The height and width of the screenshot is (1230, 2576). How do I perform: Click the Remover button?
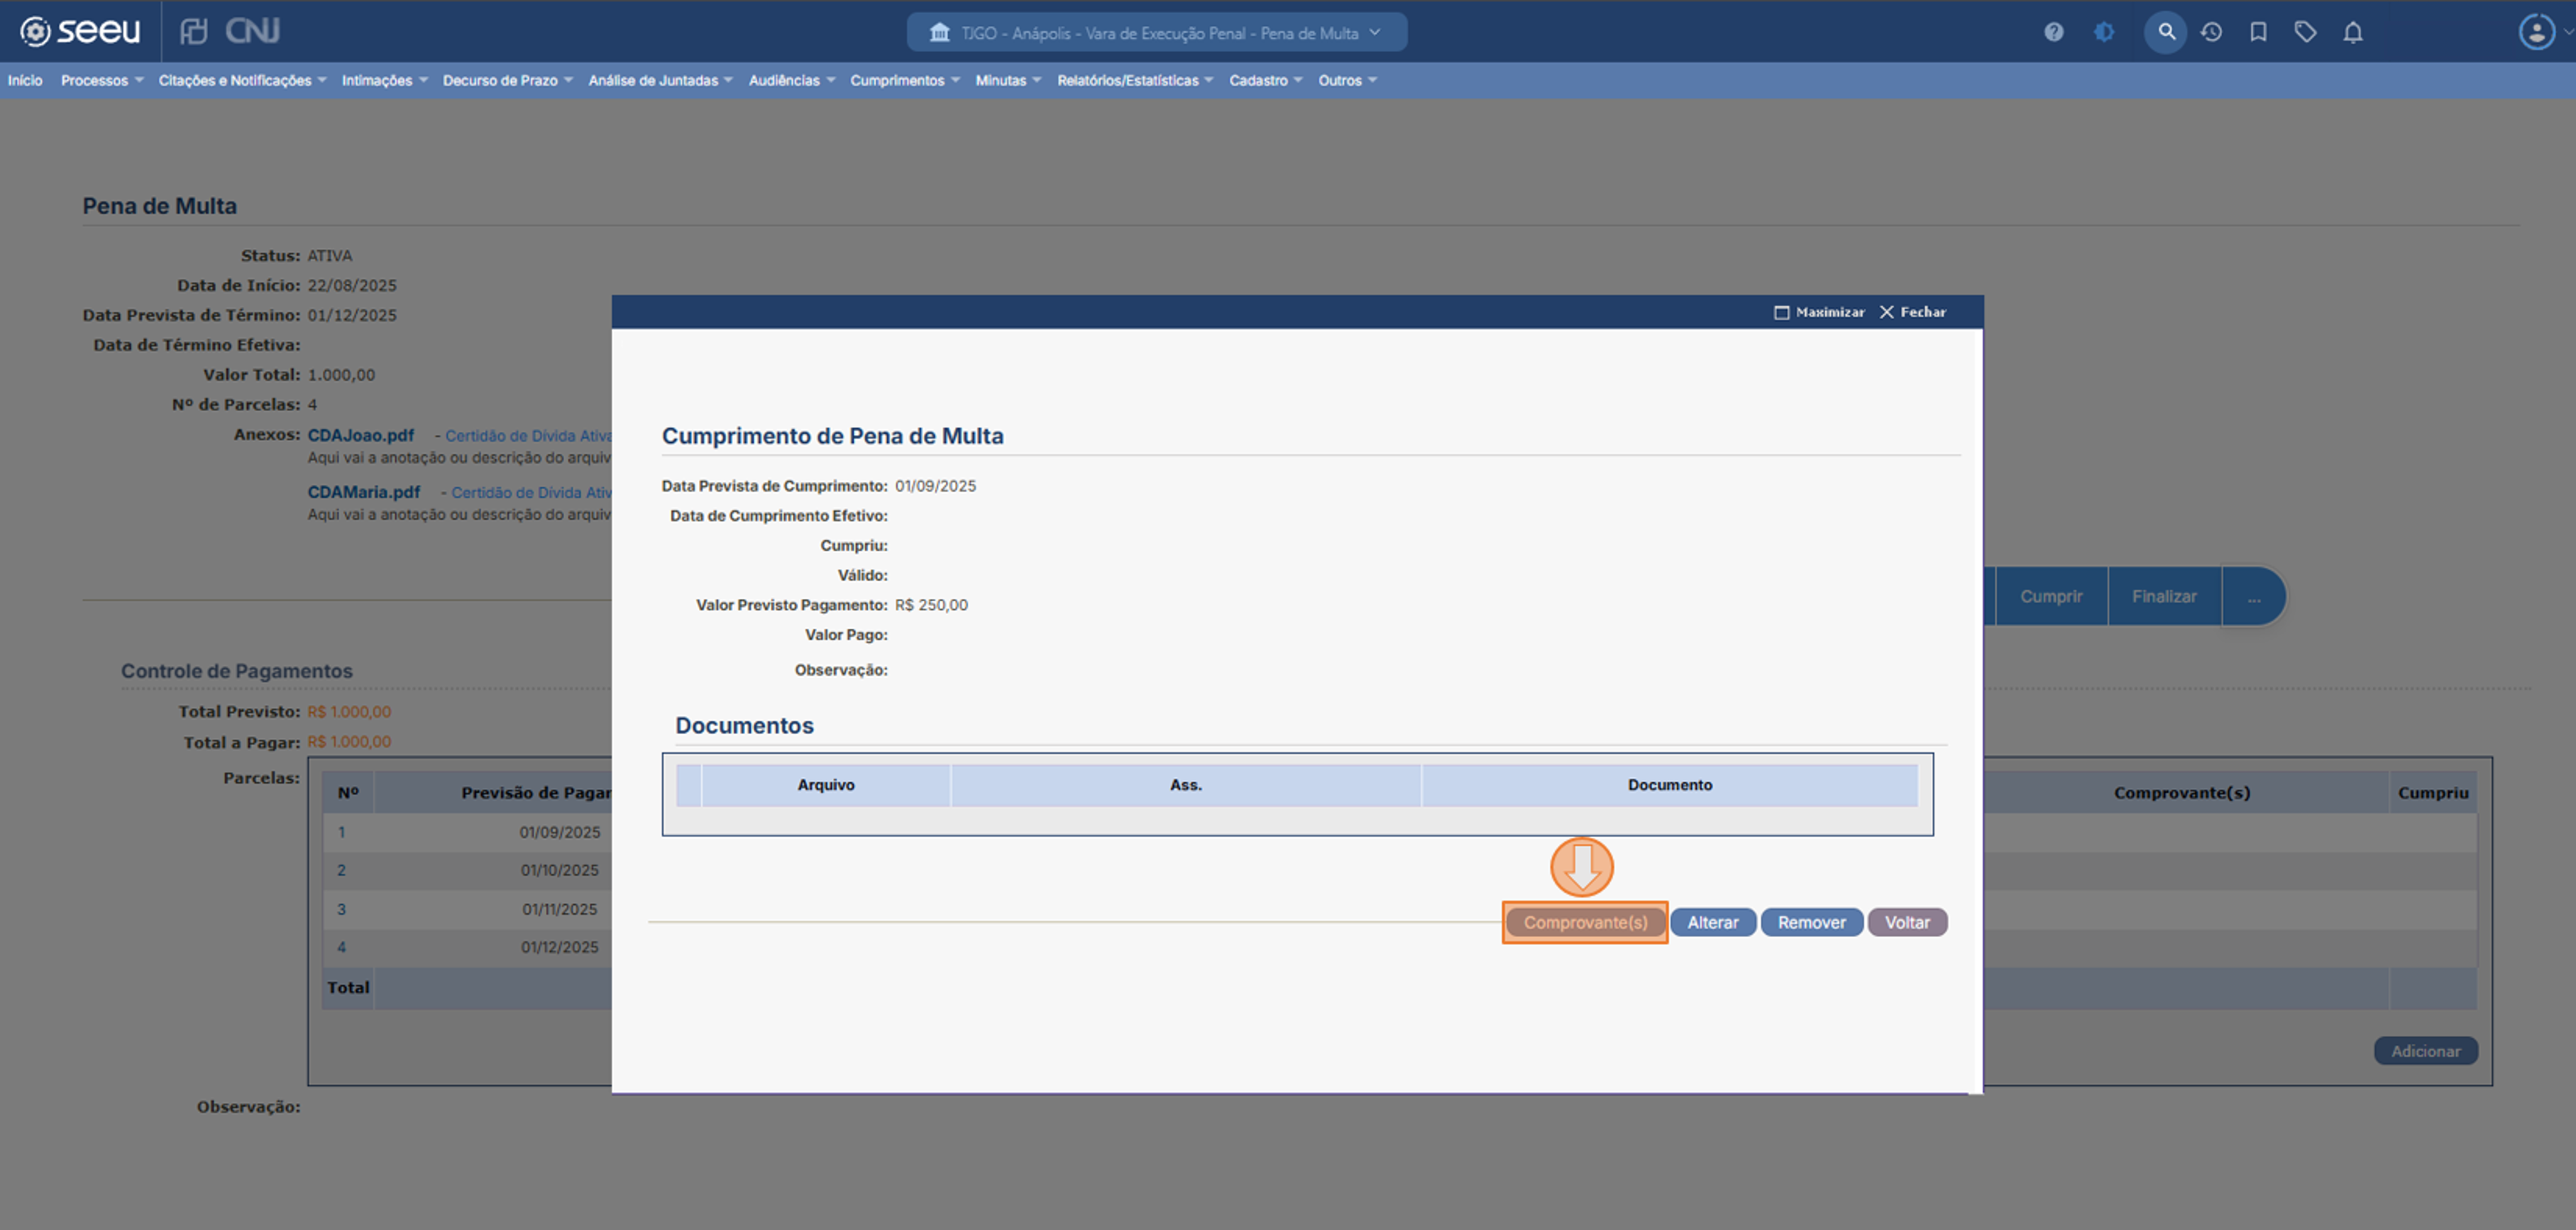(1811, 922)
